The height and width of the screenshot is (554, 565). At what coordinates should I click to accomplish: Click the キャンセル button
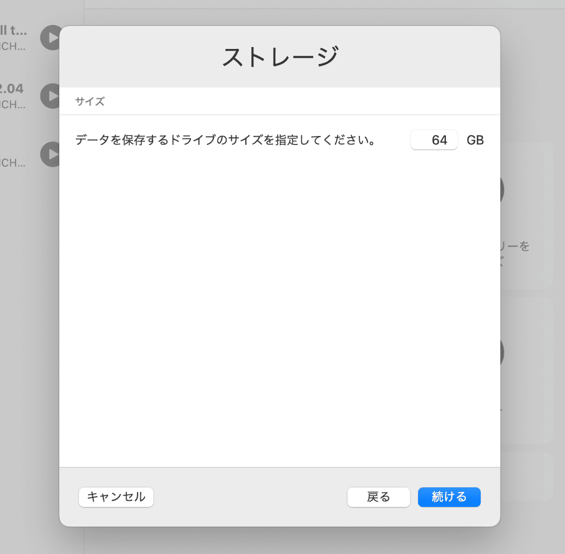(x=116, y=497)
